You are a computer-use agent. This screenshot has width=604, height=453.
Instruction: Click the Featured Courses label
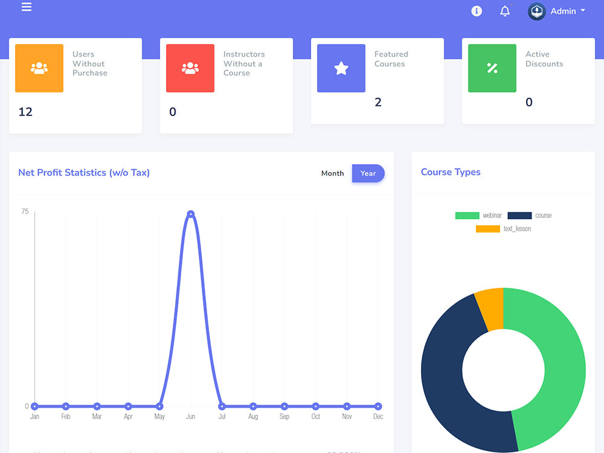tap(391, 59)
